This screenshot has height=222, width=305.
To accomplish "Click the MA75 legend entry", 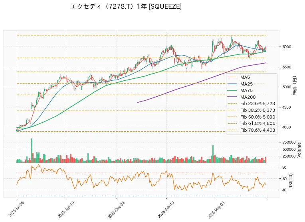I will point(240,90).
